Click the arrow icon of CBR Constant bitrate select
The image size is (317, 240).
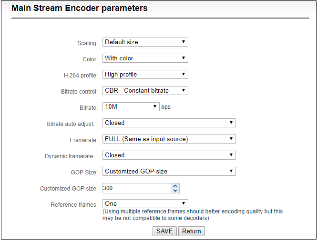[x=184, y=90]
